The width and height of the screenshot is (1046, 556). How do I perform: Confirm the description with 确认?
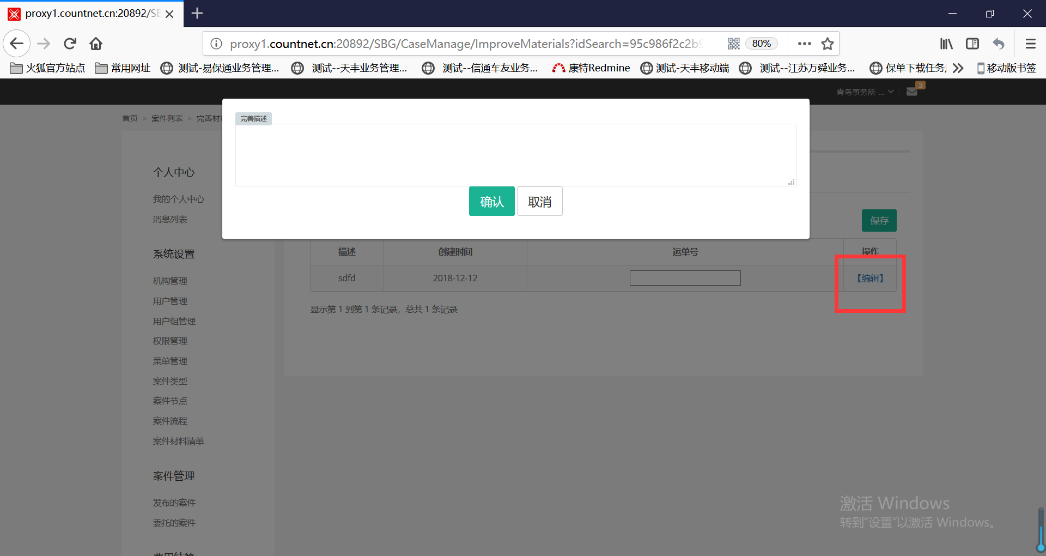coord(491,202)
